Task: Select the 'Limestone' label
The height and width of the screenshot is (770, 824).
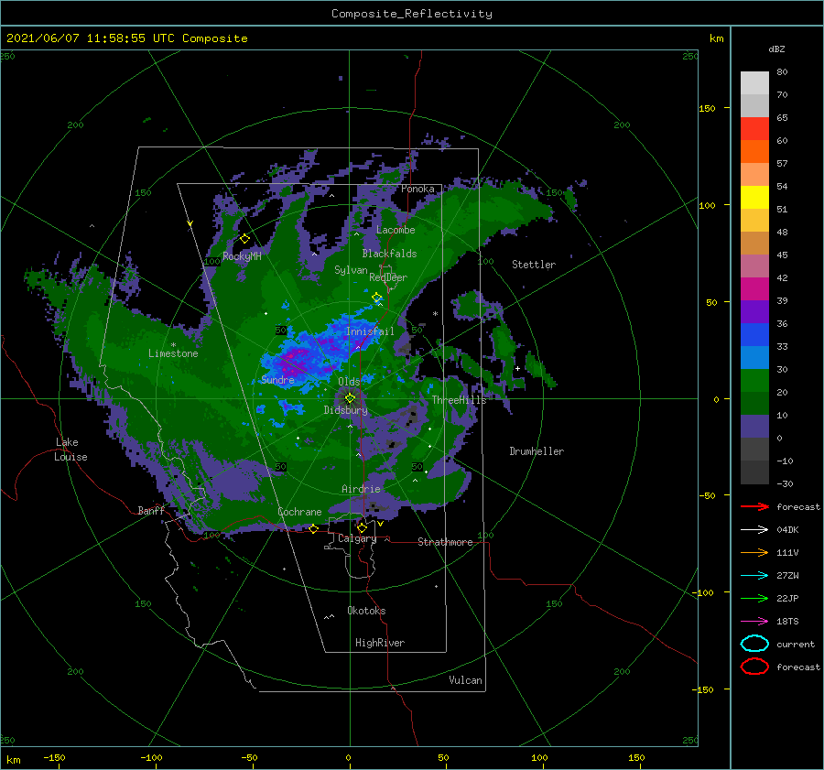Action: pyautogui.click(x=173, y=353)
